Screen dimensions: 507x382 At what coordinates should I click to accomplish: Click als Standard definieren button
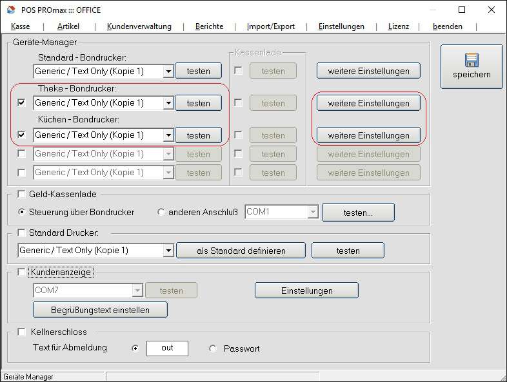point(241,251)
